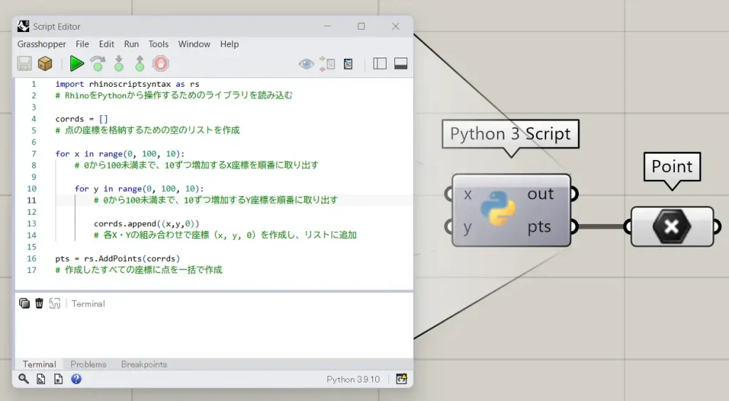Open help via the blue question mark

pyautogui.click(x=76, y=379)
